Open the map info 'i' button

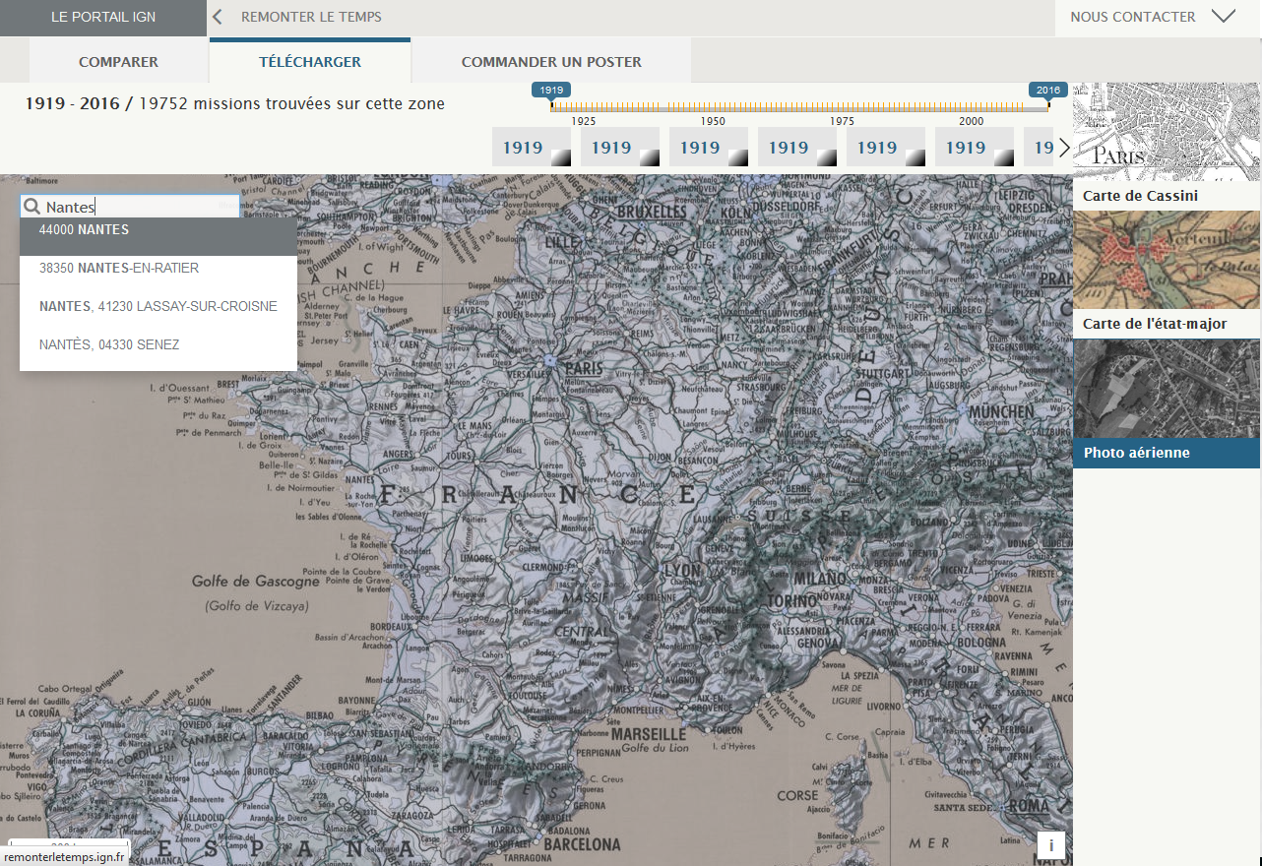pyautogui.click(x=1050, y=844)
